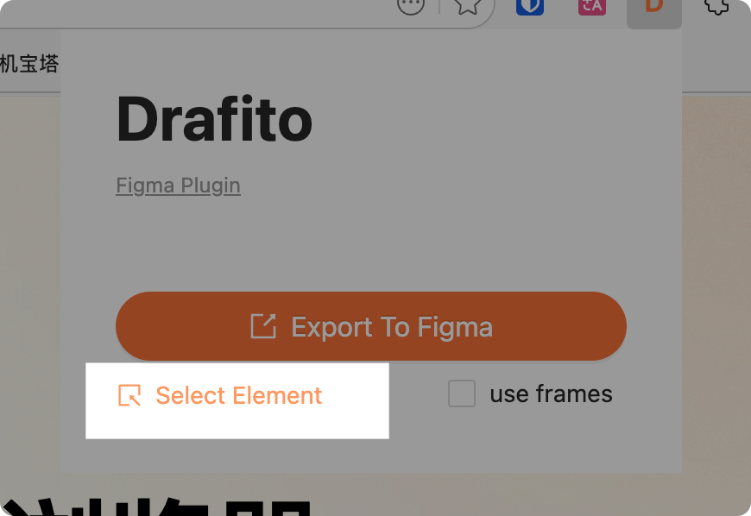Click the 'Select Element' orange text

pos(238,396)
